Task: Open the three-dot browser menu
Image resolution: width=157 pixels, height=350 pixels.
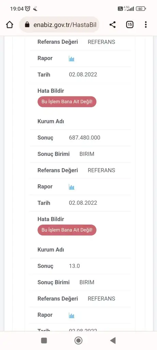Action: tap(146, 25)
